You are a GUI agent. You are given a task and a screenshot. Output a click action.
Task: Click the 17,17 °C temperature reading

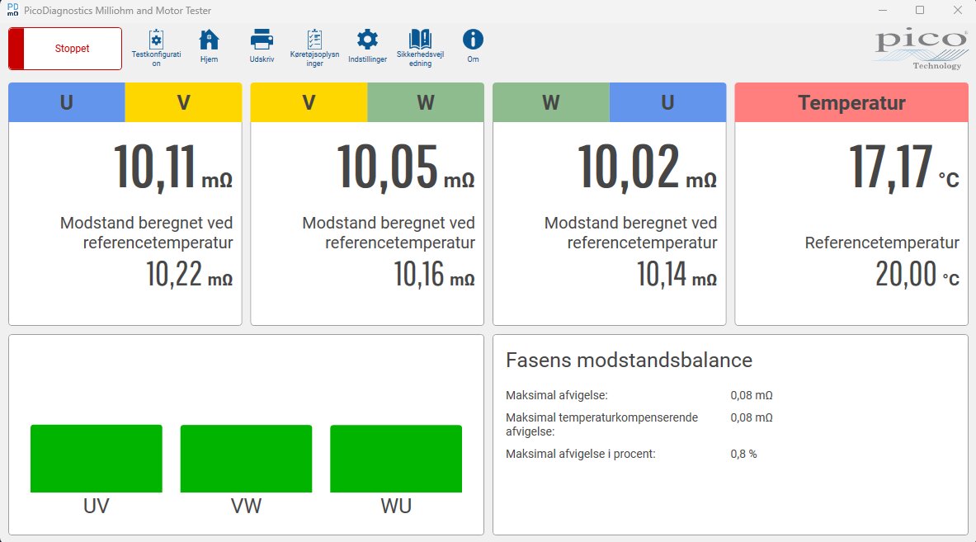point(903,168)
